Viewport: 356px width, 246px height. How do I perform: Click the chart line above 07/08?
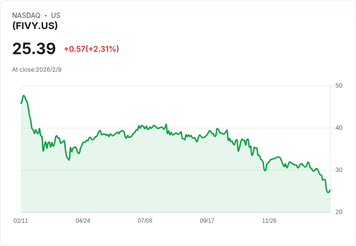point(145,127)
